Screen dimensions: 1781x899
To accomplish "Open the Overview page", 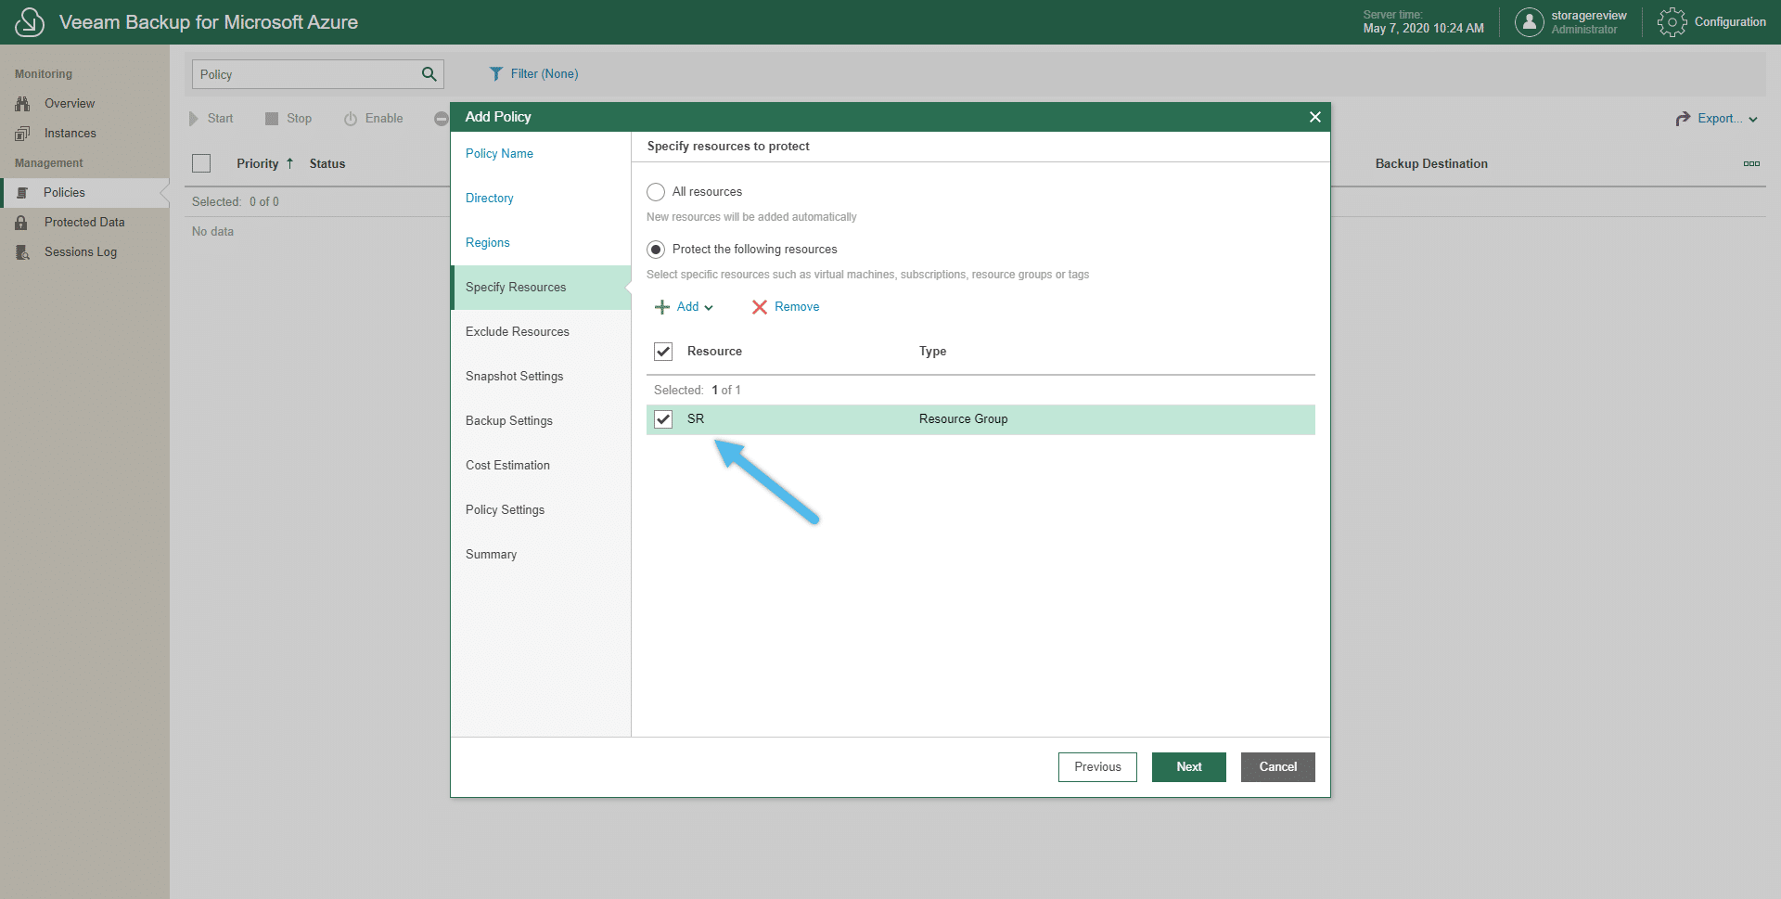I will click(70, 104).
